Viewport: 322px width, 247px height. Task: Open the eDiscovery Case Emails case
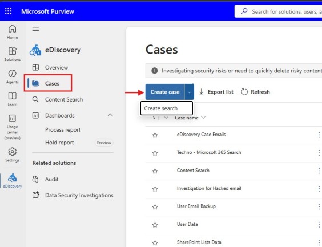201,135
